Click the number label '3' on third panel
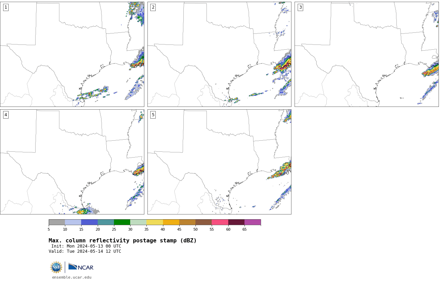 point(300,7)
